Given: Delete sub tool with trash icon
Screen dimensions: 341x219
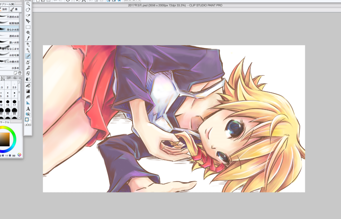Looking at the screenshot, I should tap(20, 73).
